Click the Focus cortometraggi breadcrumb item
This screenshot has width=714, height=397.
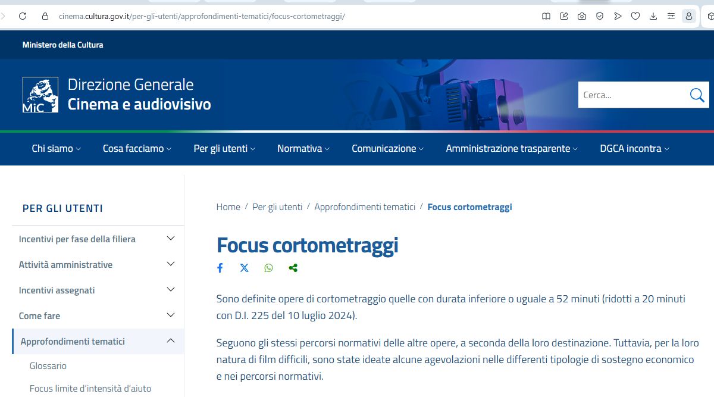click(x=469, y=207)
